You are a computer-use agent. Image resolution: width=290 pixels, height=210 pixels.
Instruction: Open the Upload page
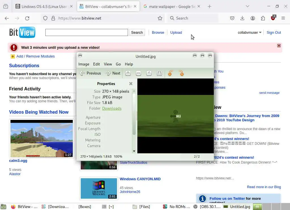coord(176,33)
